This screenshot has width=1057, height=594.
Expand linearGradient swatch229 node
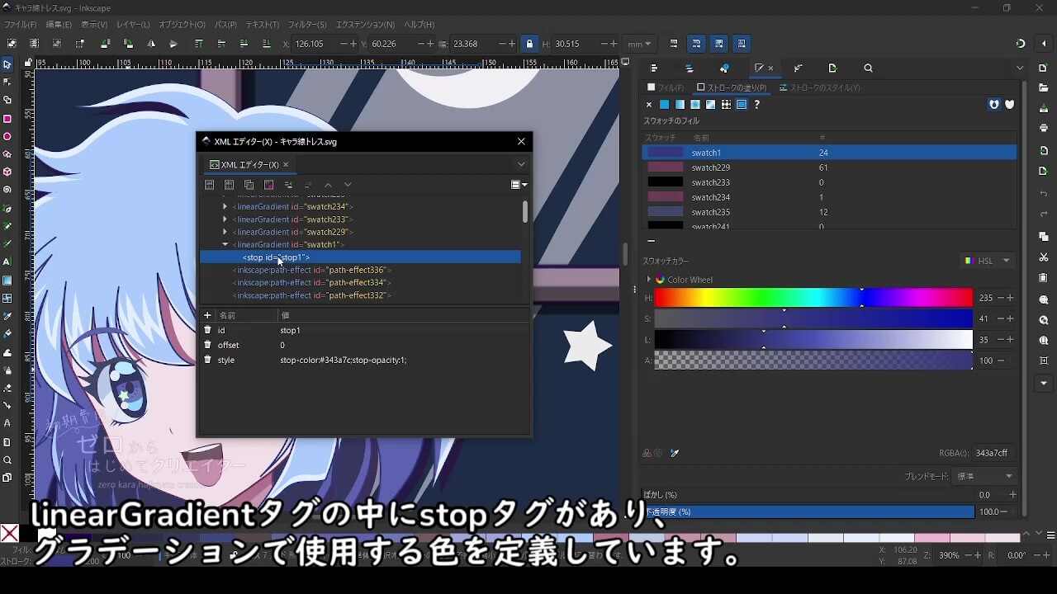pyautogui.click(x=225, y=232)
